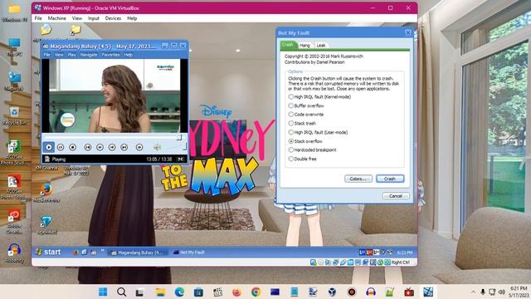Open Firefox from the Windows 11 taskbar
The width and height of the screenshot is (531, 299).
point(236,292)
